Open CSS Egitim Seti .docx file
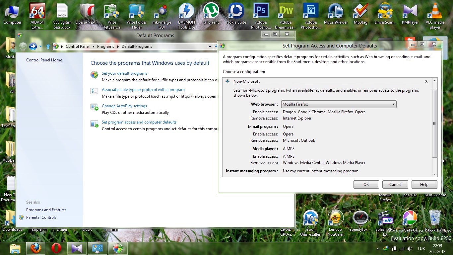 pyautogui.click(x=62, y=16)
